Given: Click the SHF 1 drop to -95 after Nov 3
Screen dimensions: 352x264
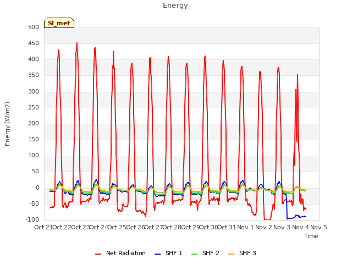Looking at the screenshot, I should pyautogui.click(x=287, y=218).
